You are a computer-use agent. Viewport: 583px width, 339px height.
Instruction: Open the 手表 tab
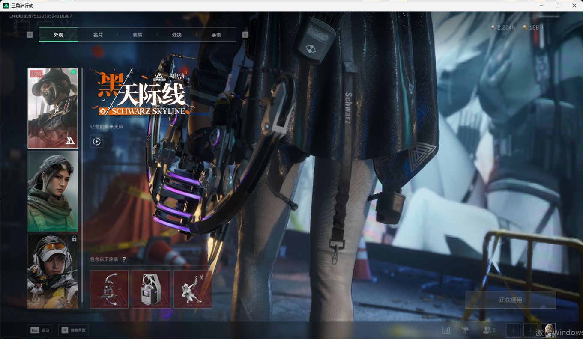pos(216,35)
